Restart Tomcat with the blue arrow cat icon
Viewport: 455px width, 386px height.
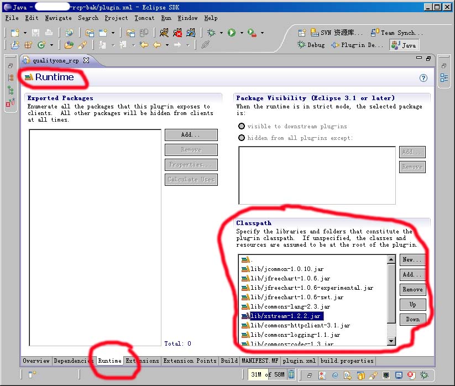tap(191, 33)
